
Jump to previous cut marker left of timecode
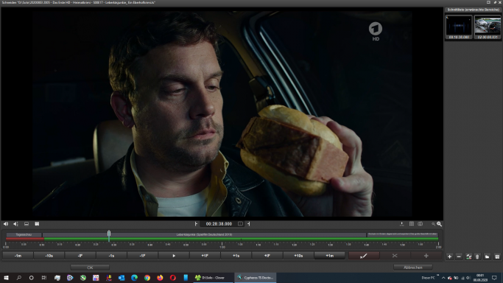[x=196, y=224]
